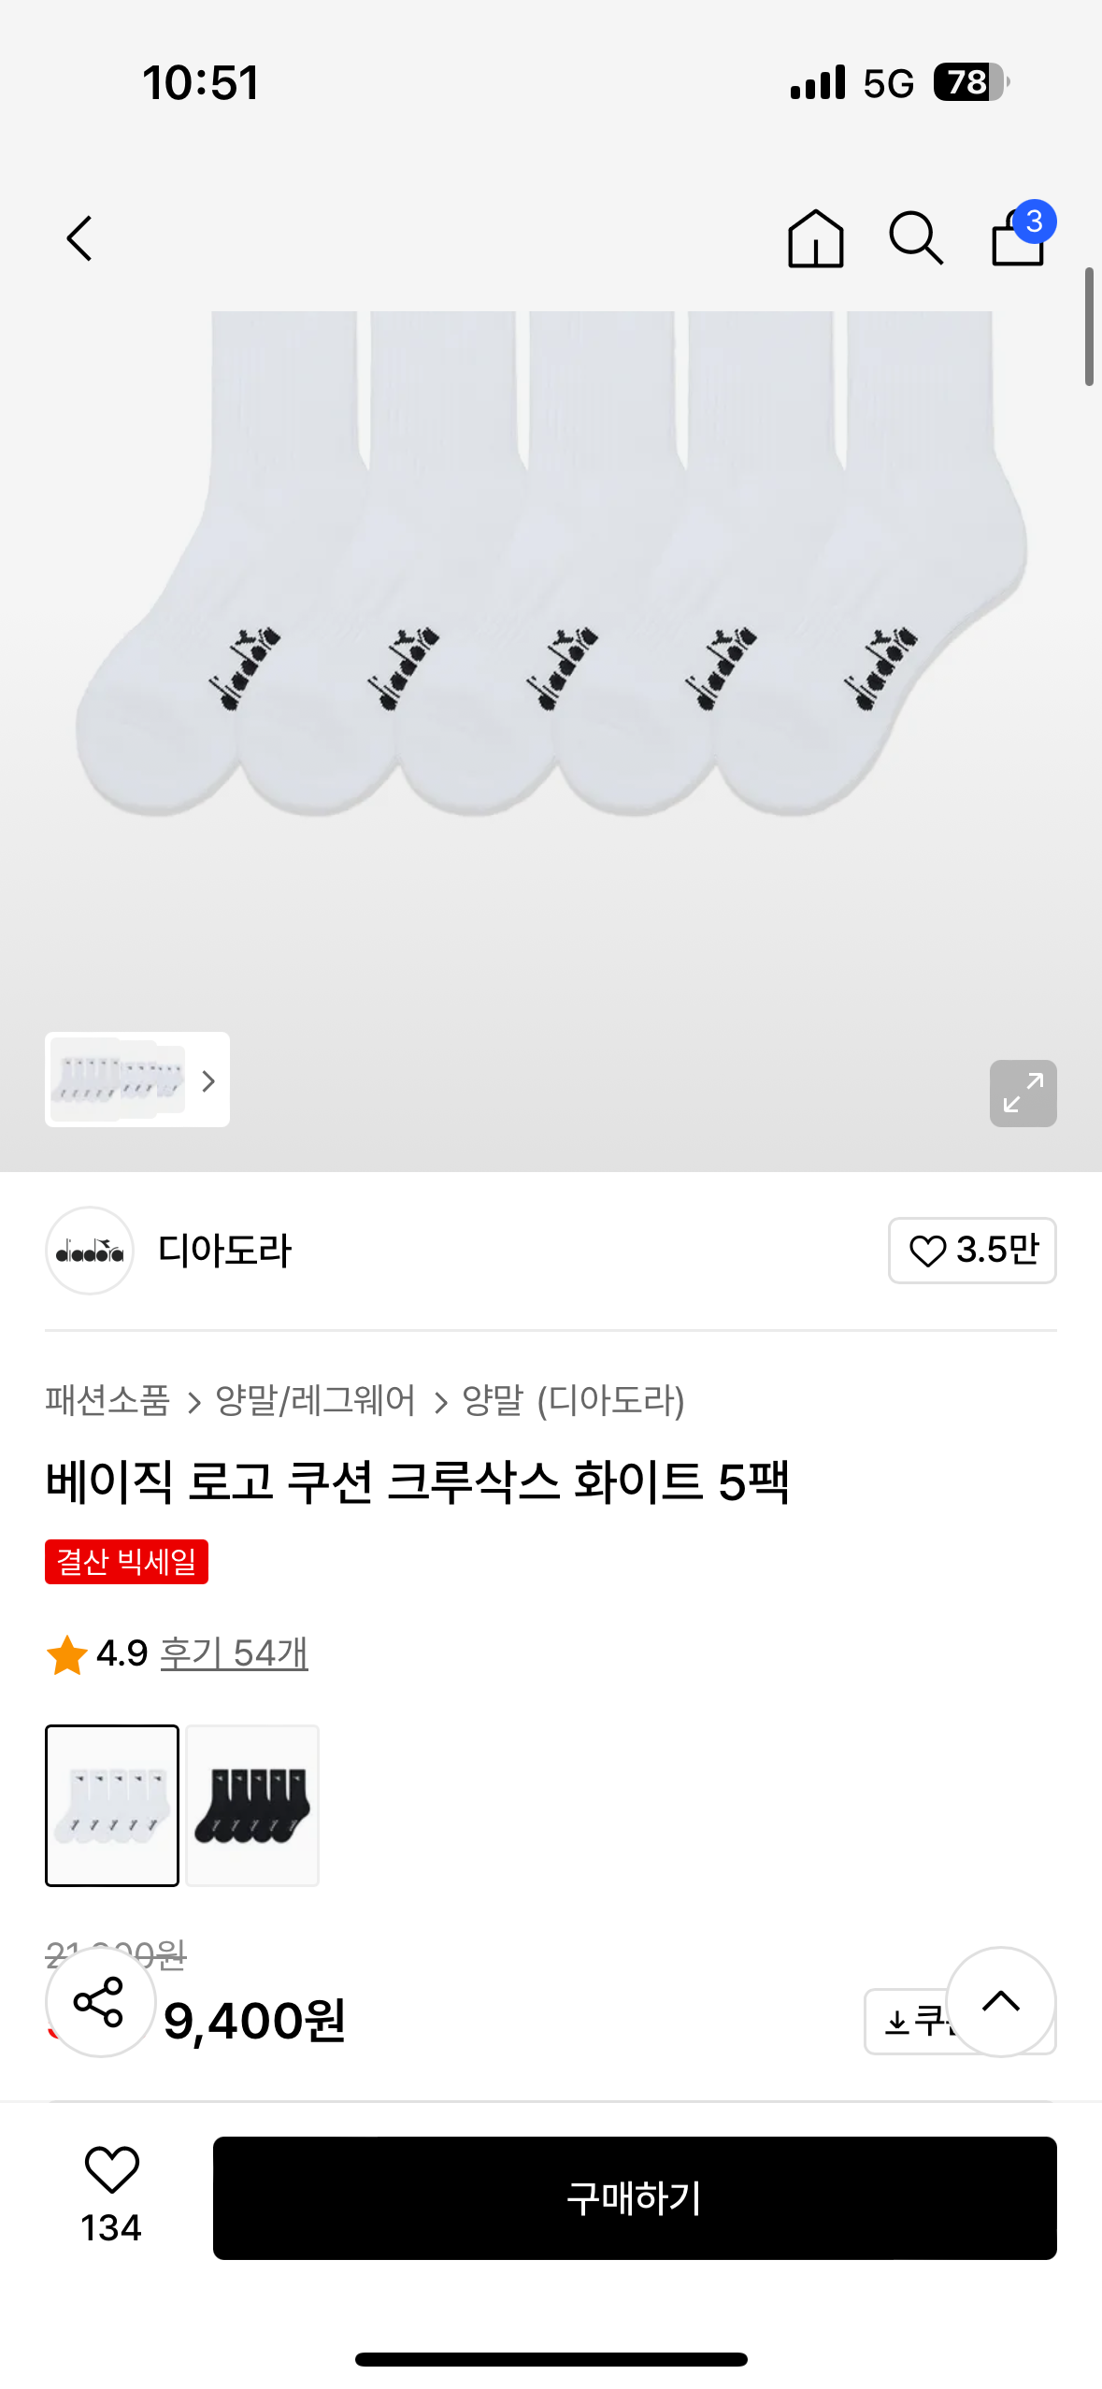Toggle brand like heart 3.5만
The height and width of the screenshot is (2389, 1102).
coord(972,1250)
